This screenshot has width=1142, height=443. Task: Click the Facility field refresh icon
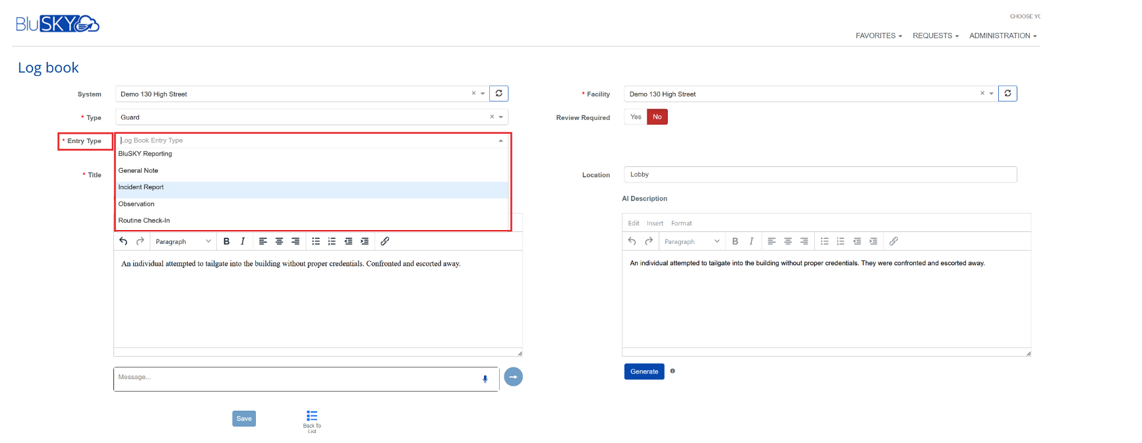tap(1007, 94)
